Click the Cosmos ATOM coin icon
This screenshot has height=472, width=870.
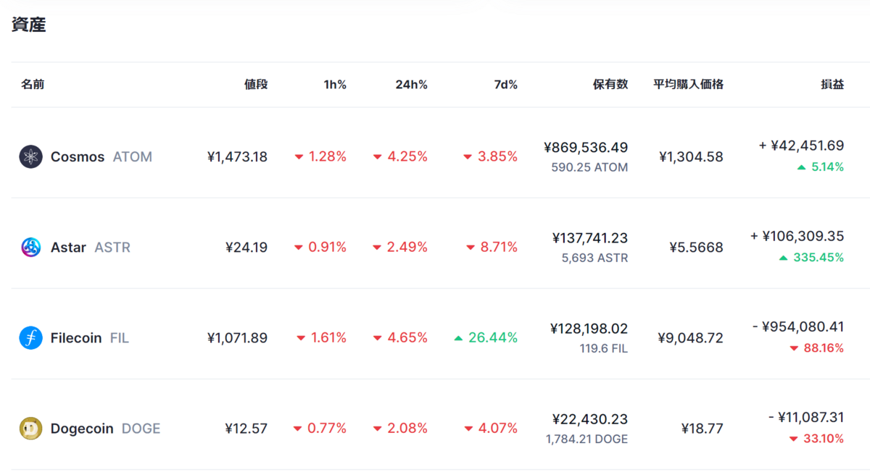(x=30, y=156)
